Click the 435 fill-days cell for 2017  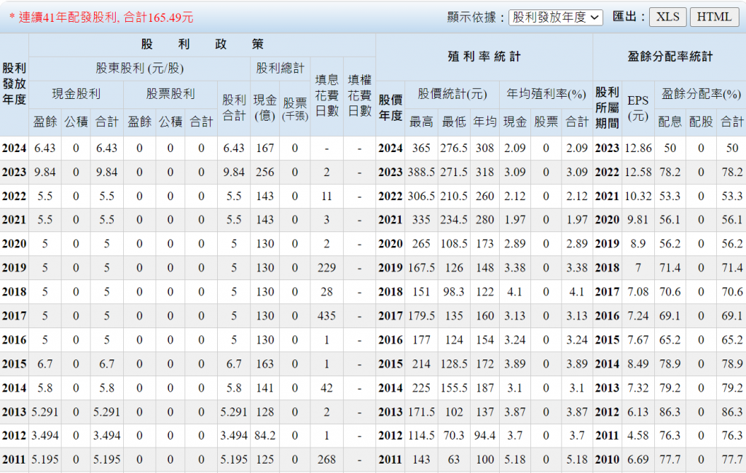click(x=326, y=316)
